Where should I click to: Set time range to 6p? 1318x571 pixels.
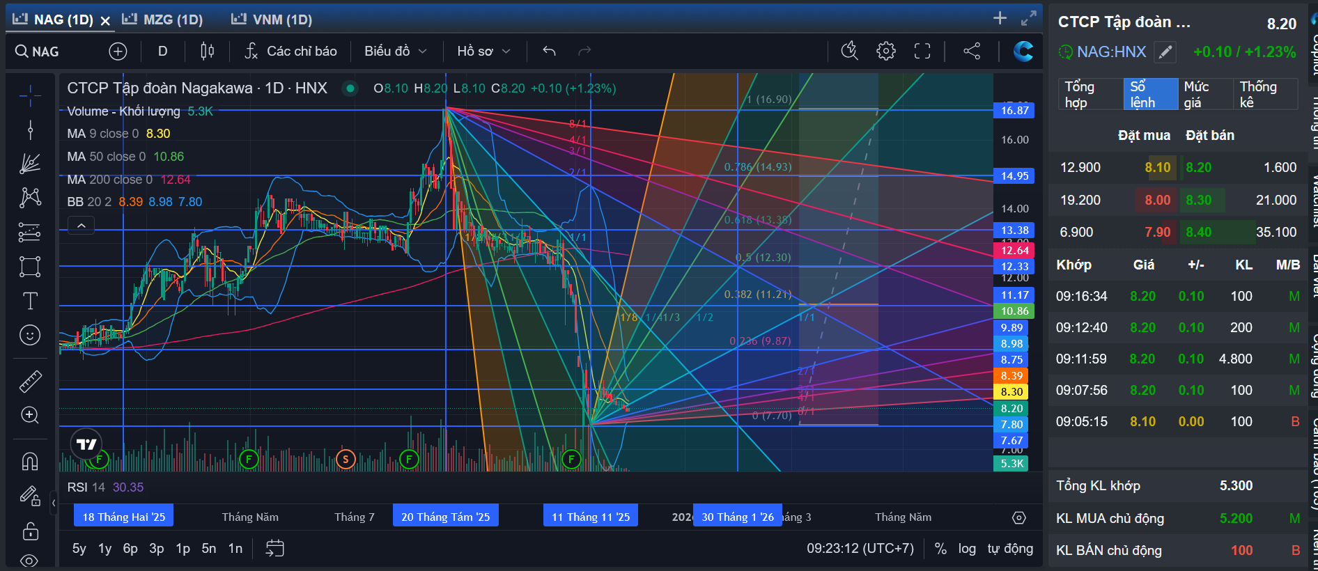(x=130, y=549)
